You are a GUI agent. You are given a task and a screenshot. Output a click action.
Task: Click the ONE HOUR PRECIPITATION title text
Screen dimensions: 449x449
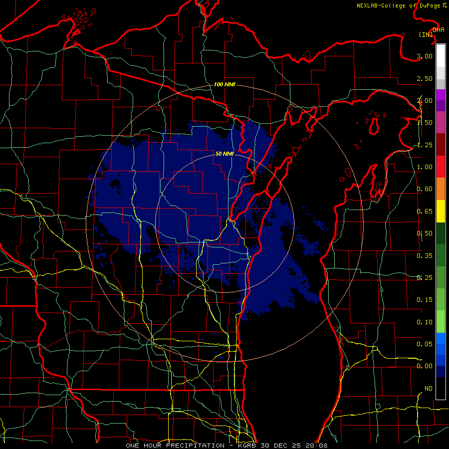pyautogui.click(x=175, y=446)
